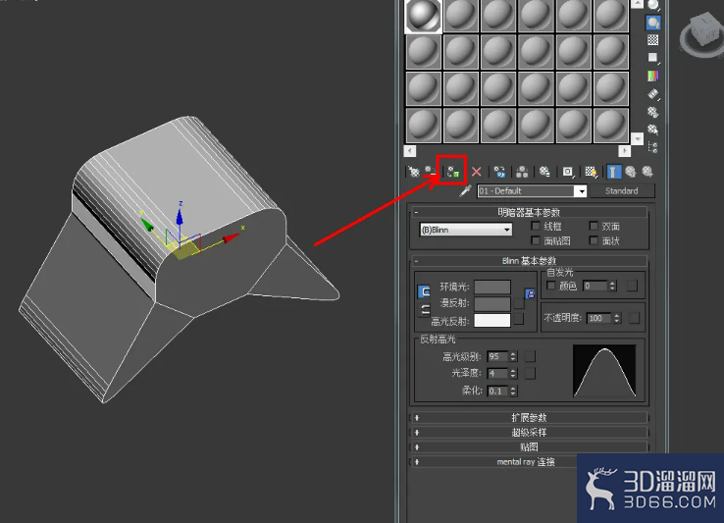Click the 环境光 color swatch

[x=492, y=287]
